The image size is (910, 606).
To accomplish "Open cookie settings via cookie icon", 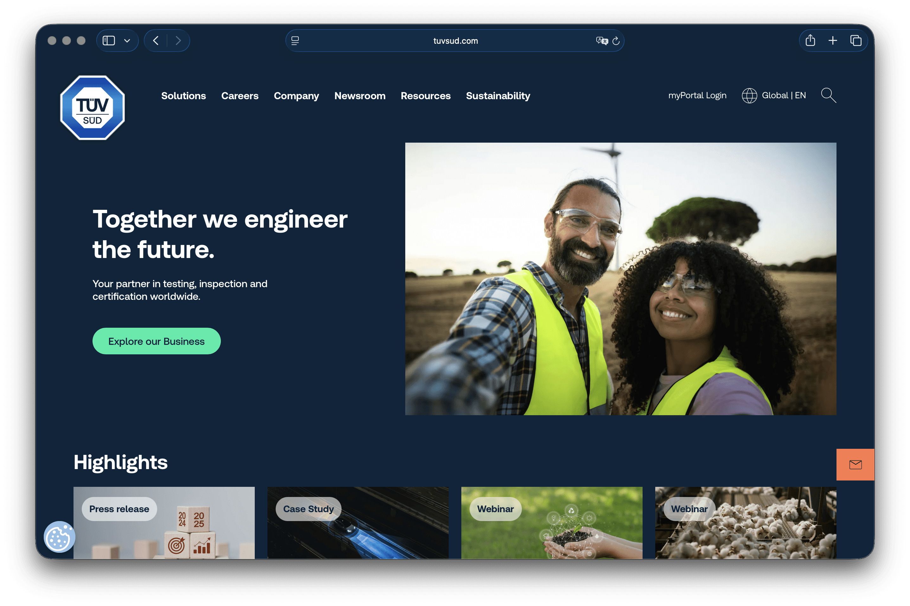I will pyautogui.click(x=59, y=537).
